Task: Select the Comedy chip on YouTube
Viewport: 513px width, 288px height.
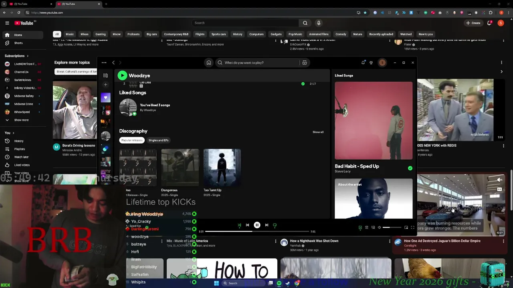Action: click(341, 34)
